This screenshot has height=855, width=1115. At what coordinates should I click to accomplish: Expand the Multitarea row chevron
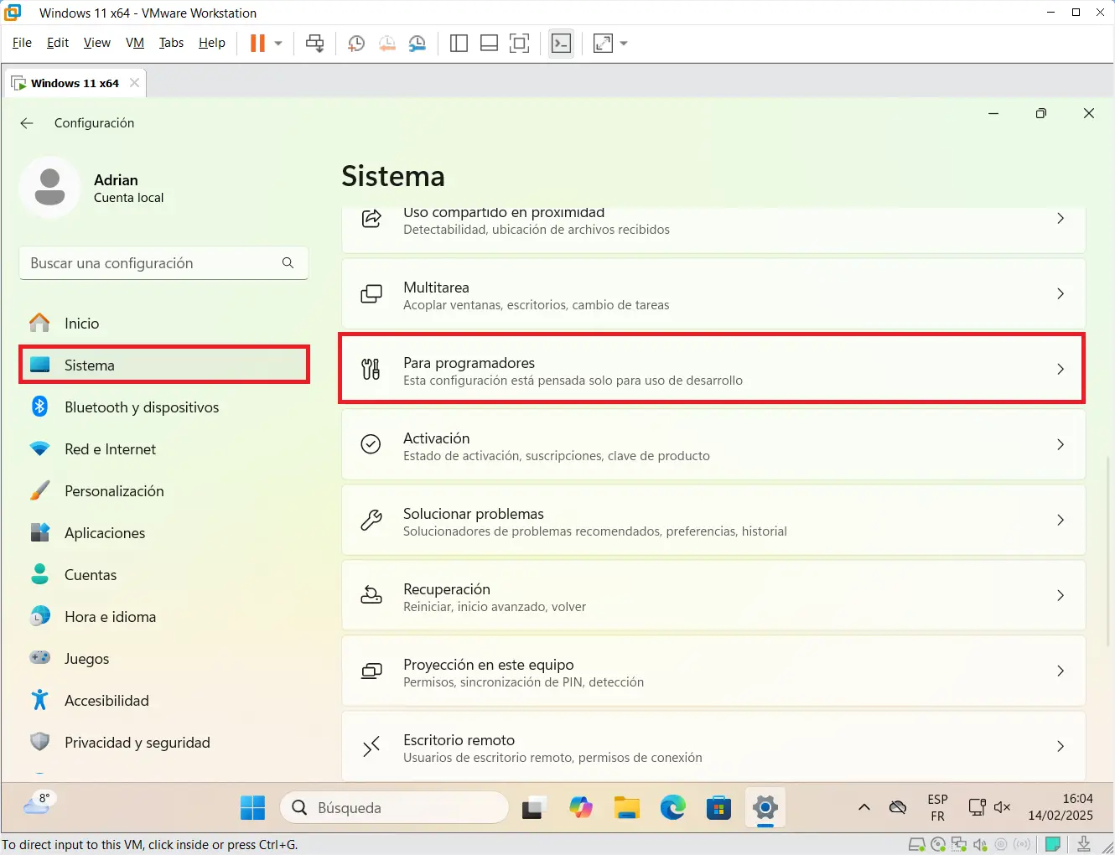click(x=1061, y=294)
